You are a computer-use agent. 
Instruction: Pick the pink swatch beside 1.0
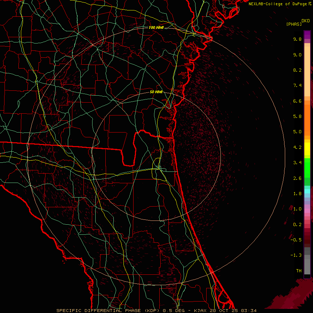(x=307, y=209)
